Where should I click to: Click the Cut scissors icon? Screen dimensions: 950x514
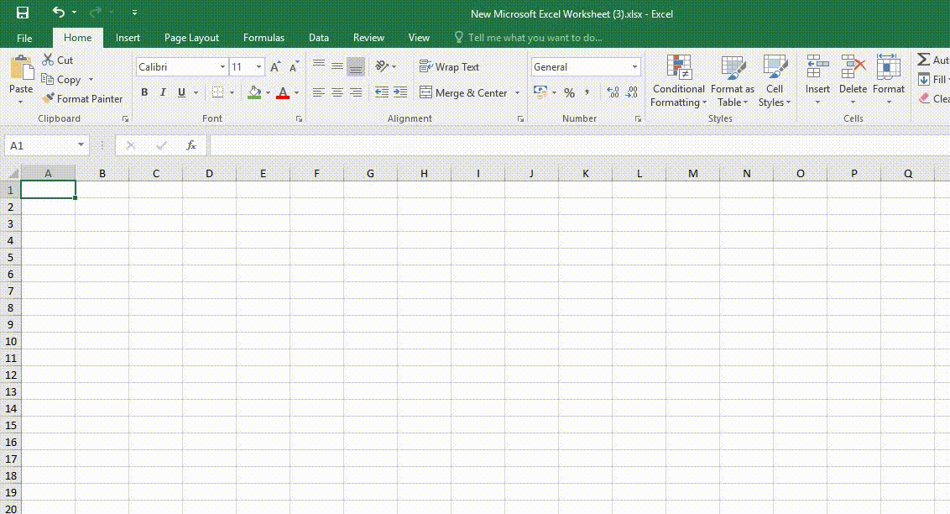click(48, 60)
